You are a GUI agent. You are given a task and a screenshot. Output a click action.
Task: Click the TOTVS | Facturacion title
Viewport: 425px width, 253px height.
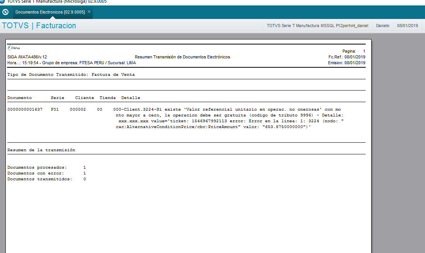point(39,26)
